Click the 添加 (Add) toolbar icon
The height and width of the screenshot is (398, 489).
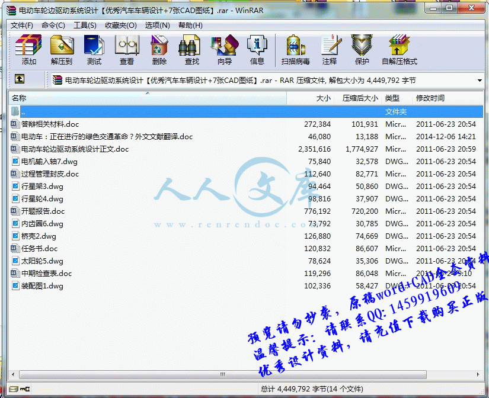click(x=28, y=45)
